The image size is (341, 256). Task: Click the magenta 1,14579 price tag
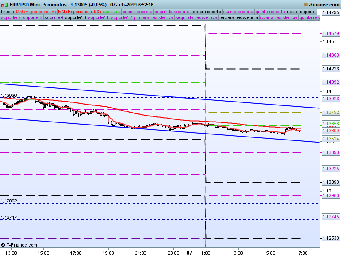[x=330, y=33]
